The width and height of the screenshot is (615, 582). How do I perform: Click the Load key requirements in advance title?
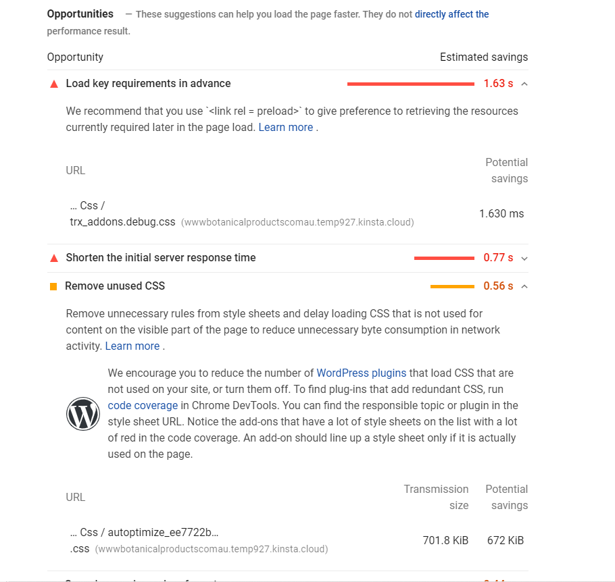click(148, 84)
